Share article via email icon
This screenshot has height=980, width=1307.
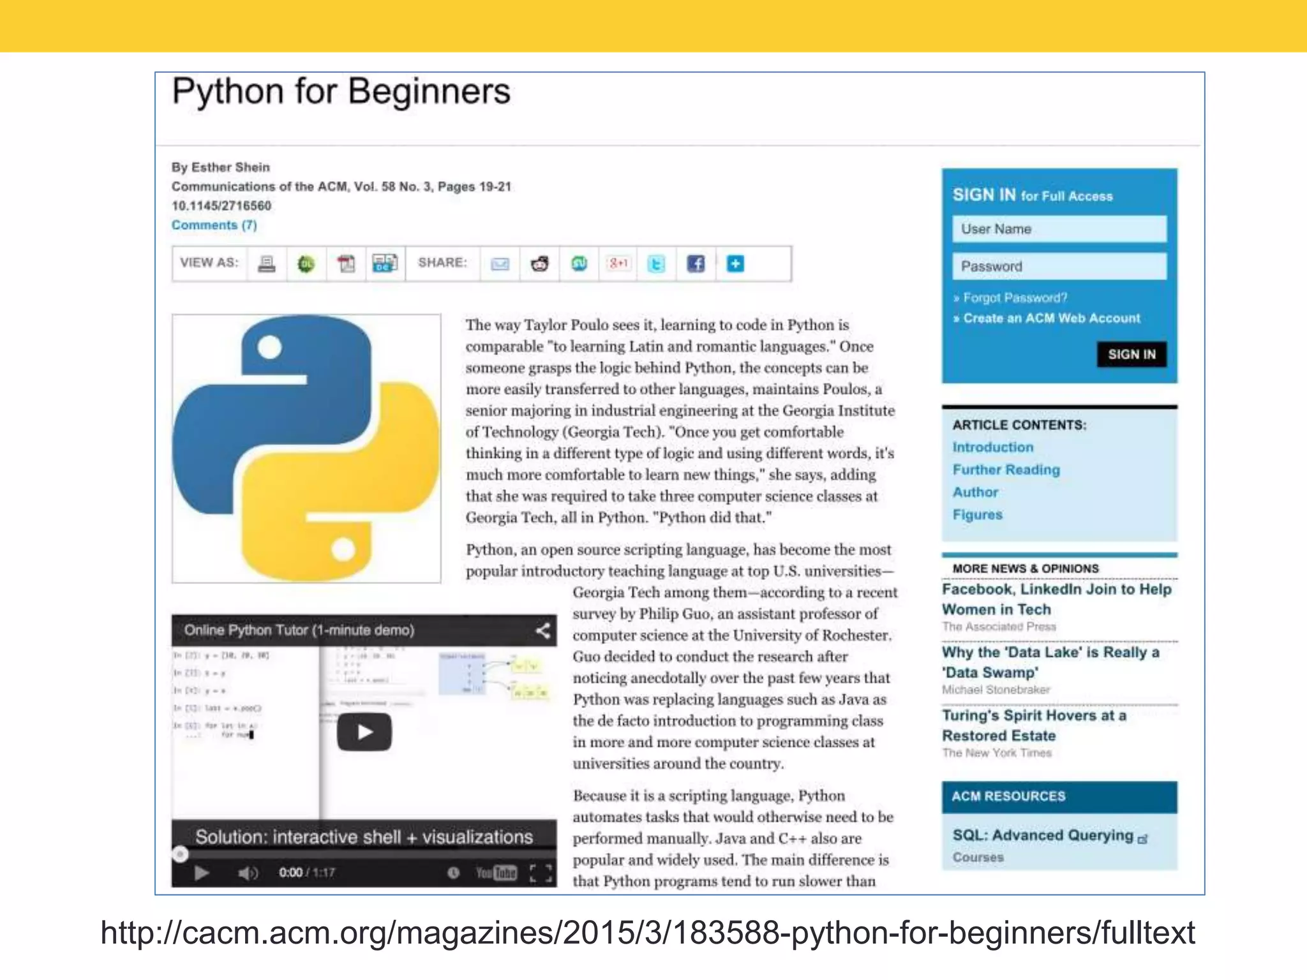click(x=500, y=264)
